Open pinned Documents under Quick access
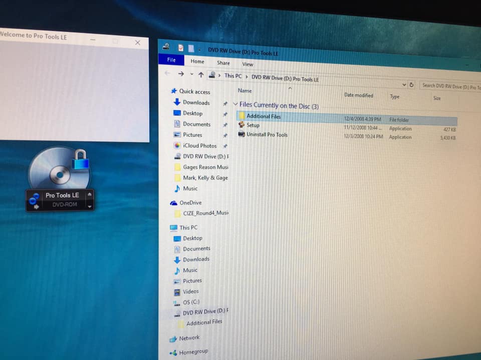 [196, 124]
